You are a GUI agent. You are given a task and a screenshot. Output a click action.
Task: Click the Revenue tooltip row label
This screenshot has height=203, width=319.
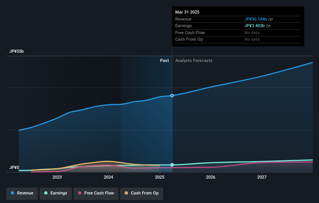coord(183,19)
